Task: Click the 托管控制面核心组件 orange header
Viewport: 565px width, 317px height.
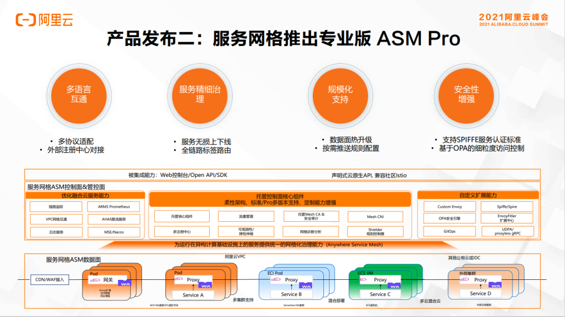Action: click(280, 199)
